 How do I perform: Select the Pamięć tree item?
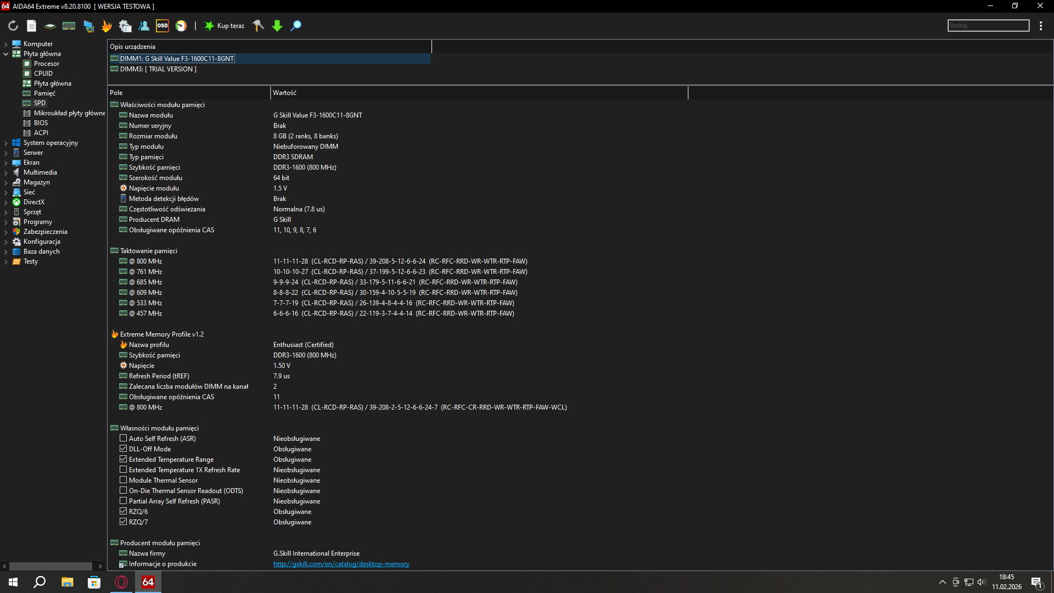click(x=44, y=93)
